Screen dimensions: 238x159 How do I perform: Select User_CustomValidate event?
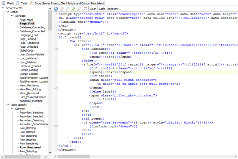pos(32,54)
